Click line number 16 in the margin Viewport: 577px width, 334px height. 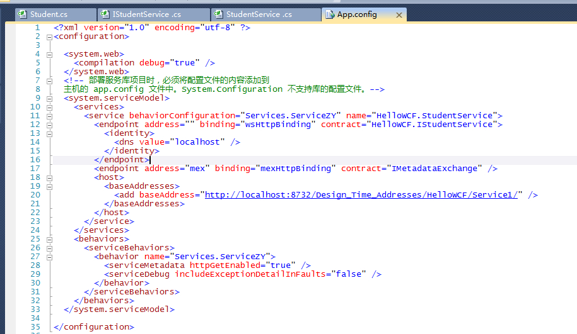click(35, 160)
